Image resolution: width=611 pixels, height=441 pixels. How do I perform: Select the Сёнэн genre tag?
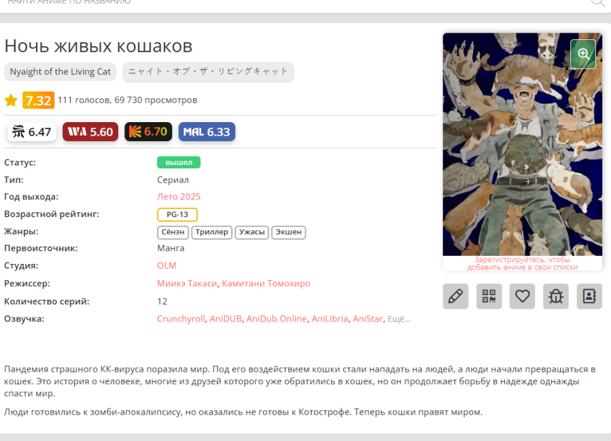point(173,232)
